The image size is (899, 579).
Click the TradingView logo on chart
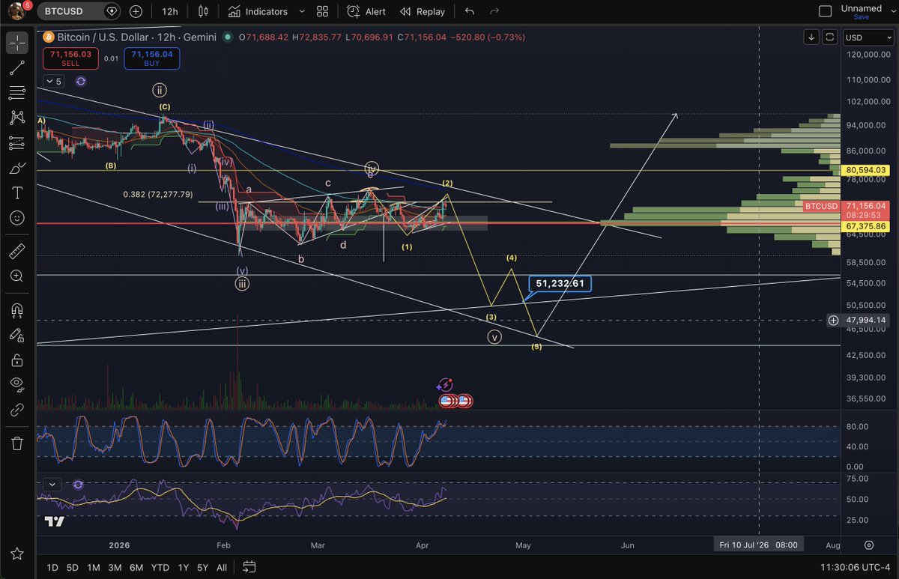coord(54,521)
